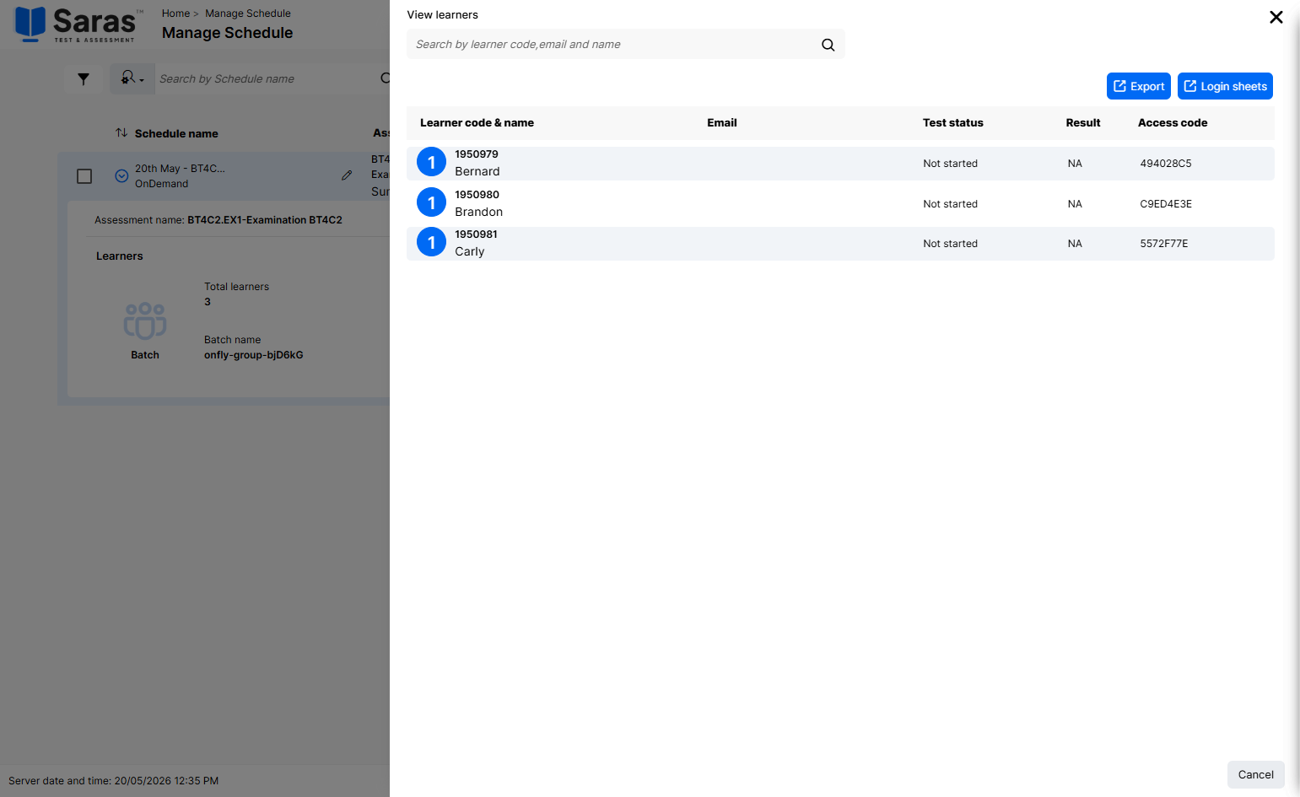1300x797 pixels.
Task: Click the 20th May - BT4C... schedule name
Action: [x=180, y=169]
